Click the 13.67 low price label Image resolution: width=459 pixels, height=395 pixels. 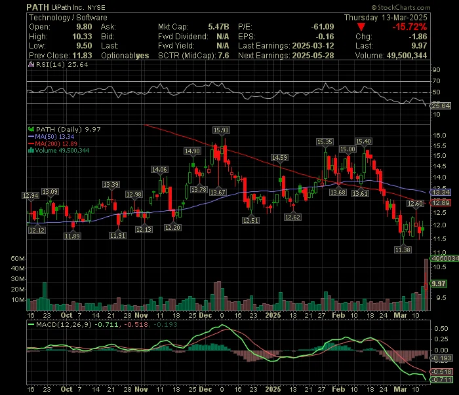click(218, 192)
